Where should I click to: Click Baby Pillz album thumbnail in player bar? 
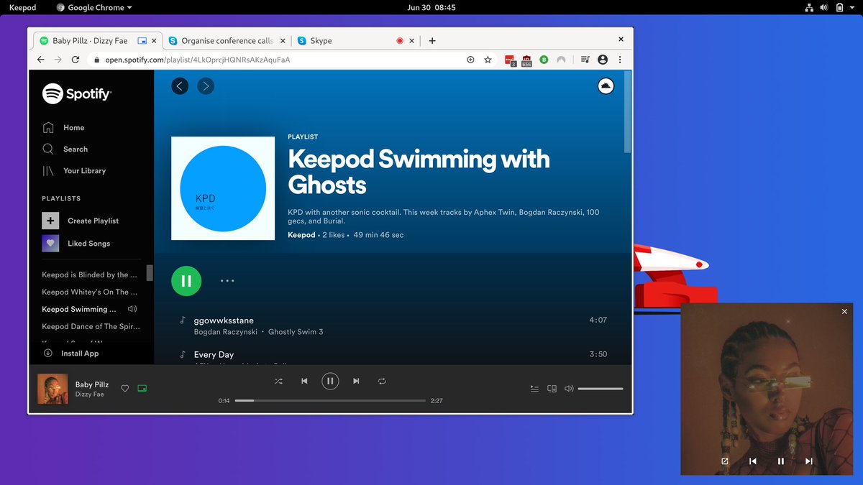pos(52,389)
